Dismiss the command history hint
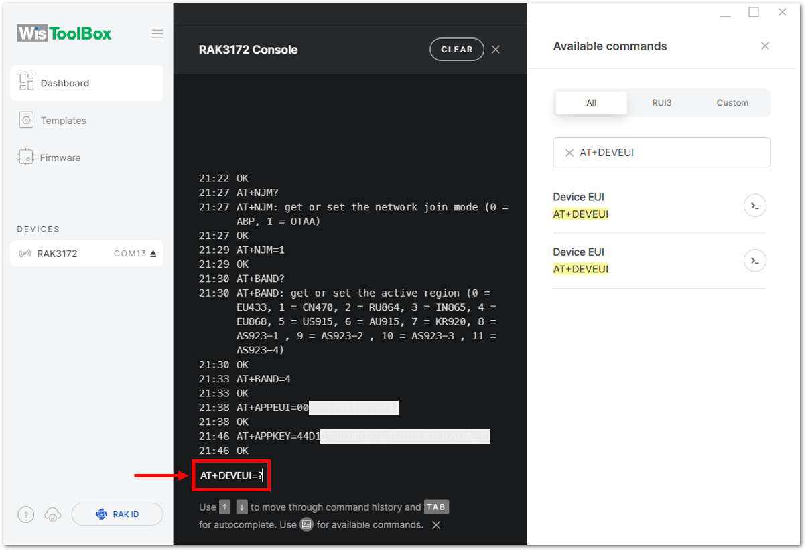The height and width of the screenshot is (551, 806). tap(436, 525)
